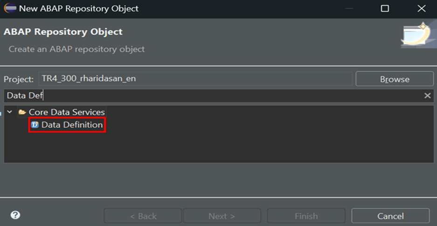
Task: Select Core Data Services tree entry
Action: [67, 112]
